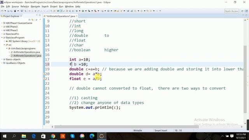This screenshot has height=140, width=249.
Task: Expand the ABCPhase3 project
Action: tap(2, 30)
